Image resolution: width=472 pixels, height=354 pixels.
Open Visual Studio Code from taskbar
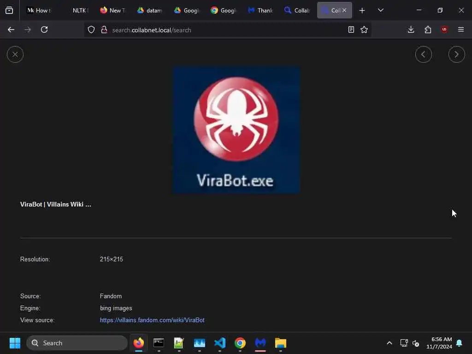click(x=220, y=343)
